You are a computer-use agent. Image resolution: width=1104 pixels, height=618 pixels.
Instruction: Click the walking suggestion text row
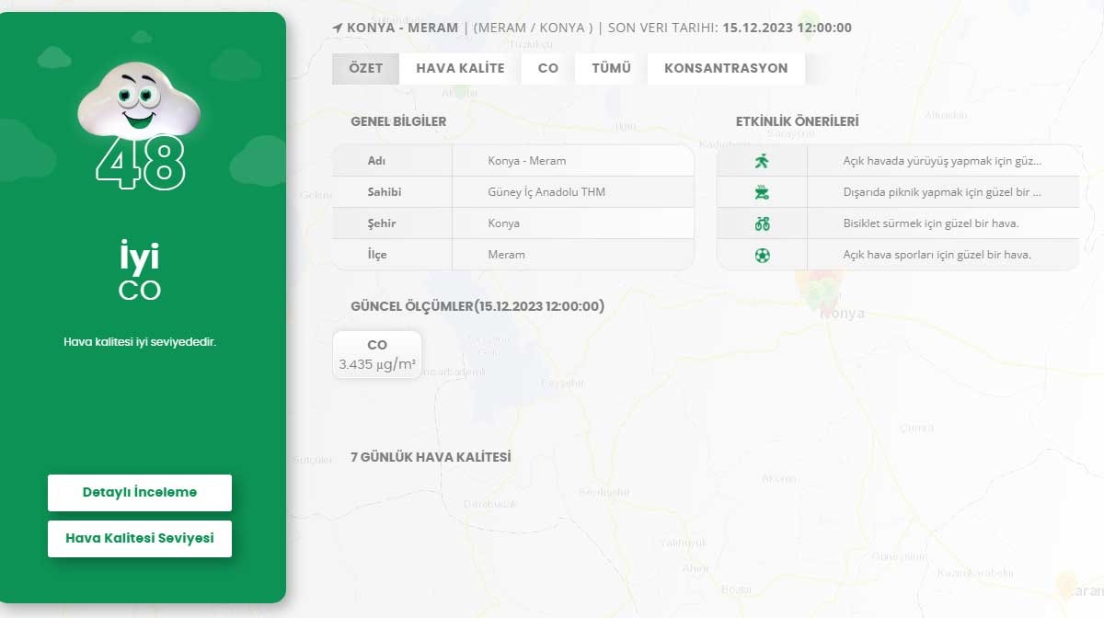coord(942,161)
